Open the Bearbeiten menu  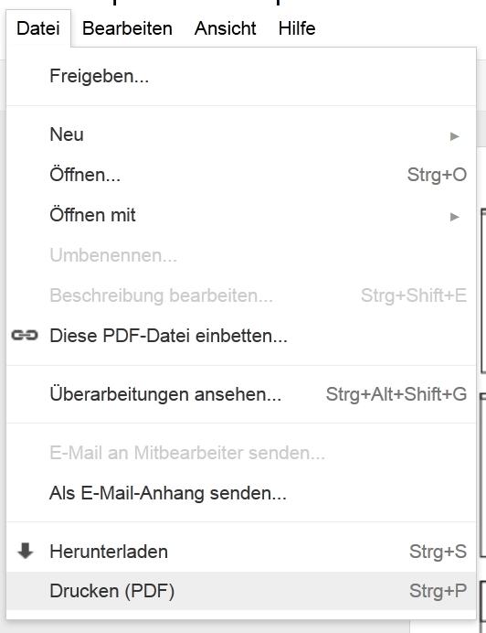pyautogui.click(x=127, y=28)
